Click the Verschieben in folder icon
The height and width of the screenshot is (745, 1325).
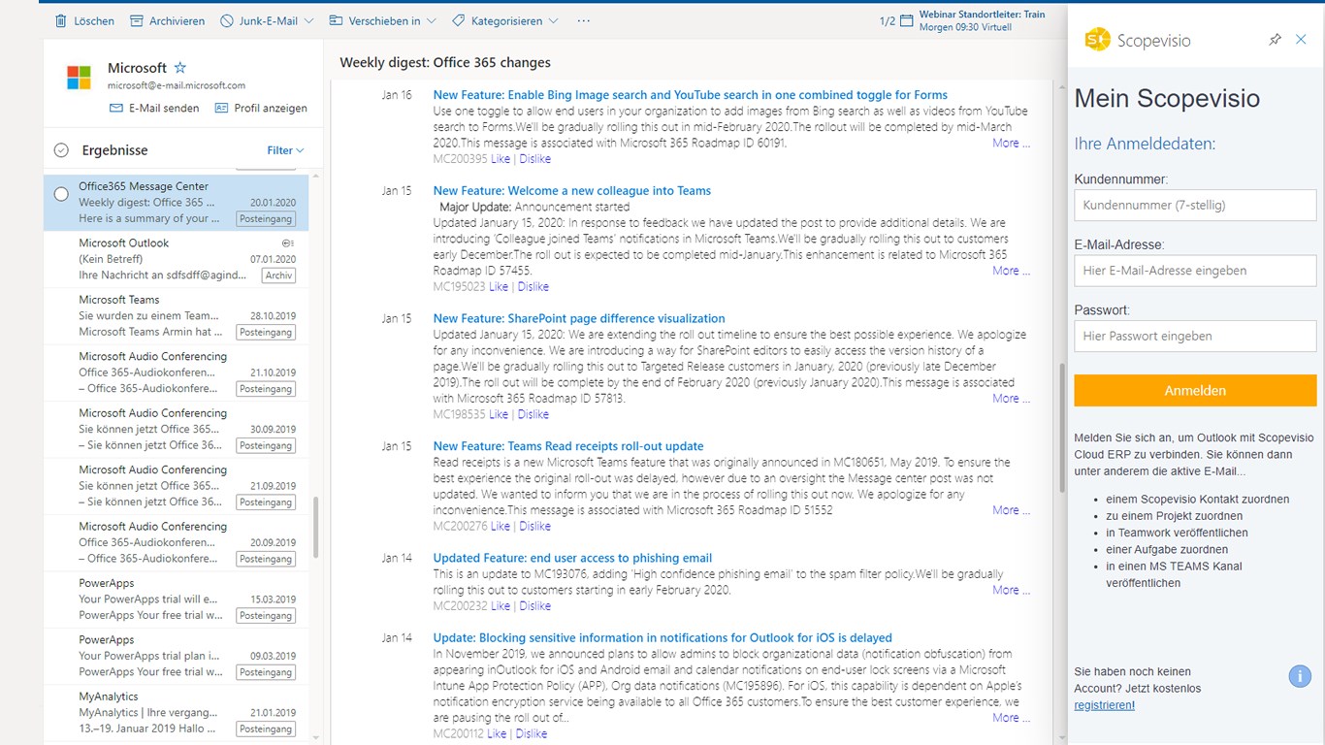pos(336,20)
